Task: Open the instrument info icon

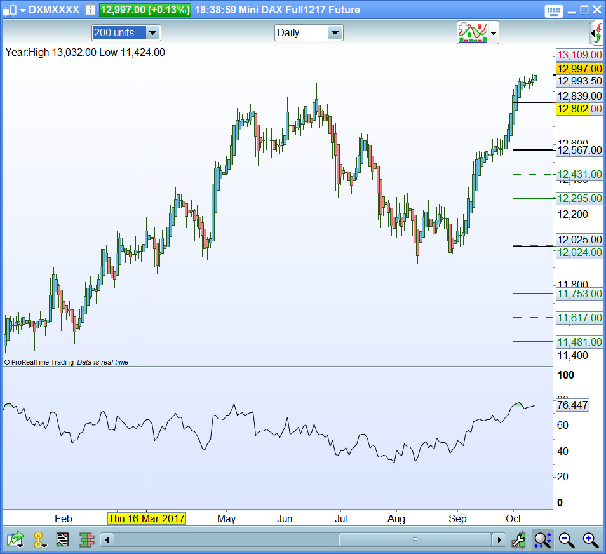Action: [90, 10]
